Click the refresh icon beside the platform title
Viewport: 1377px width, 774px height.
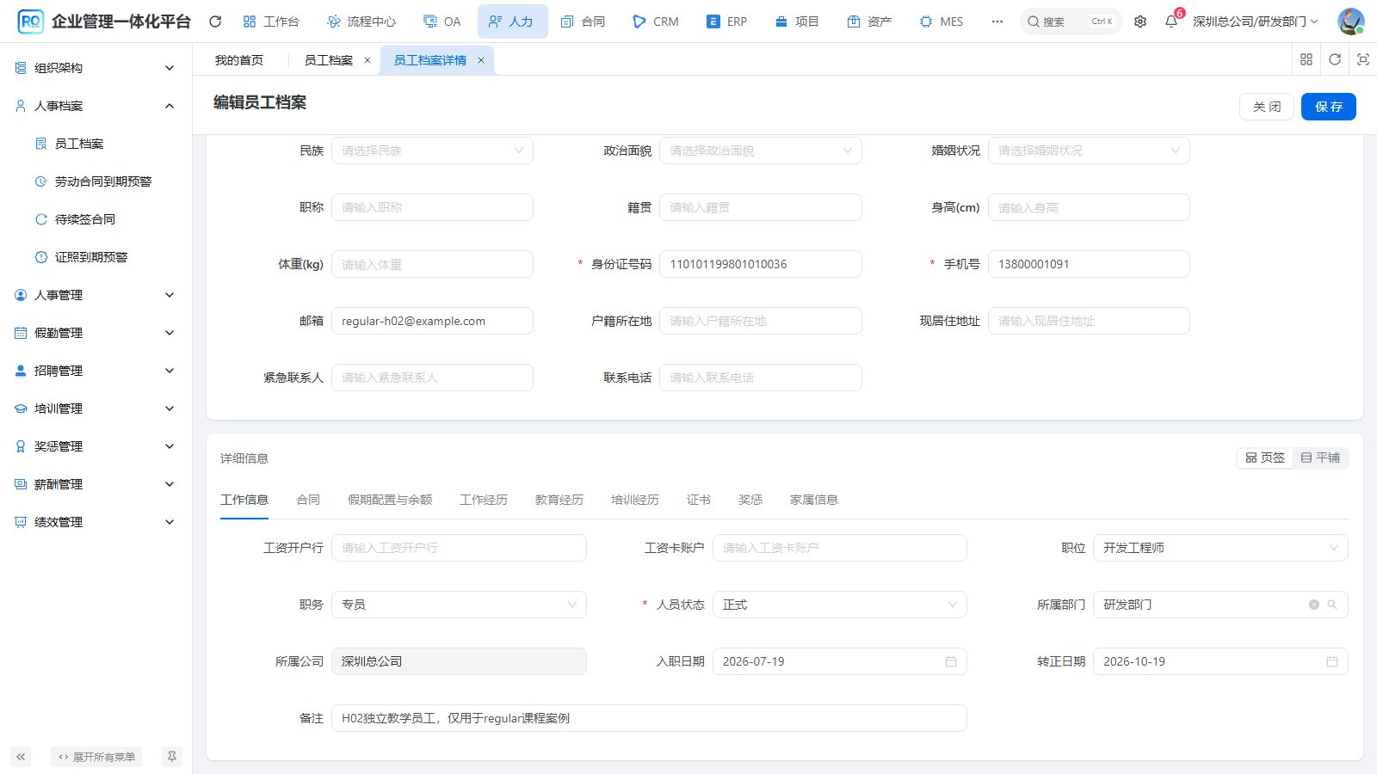tap(215, 21)
